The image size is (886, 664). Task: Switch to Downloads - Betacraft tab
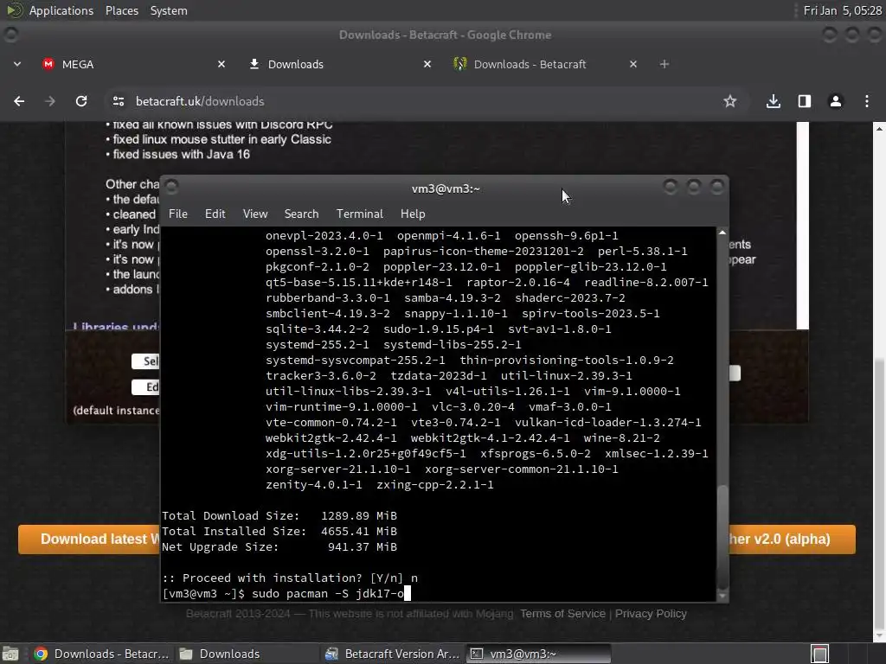pos(543,64)
